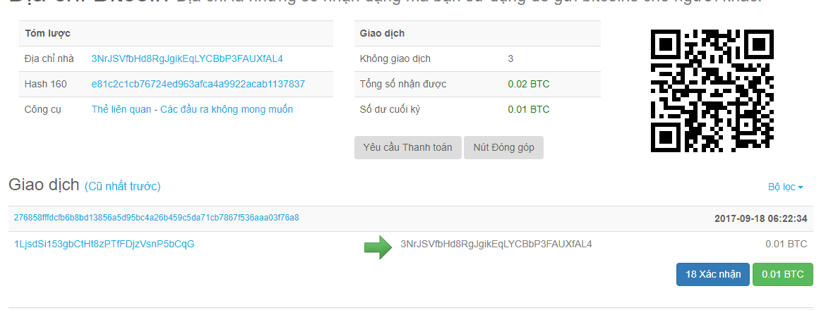Open the Thẻ liên quan link

[121, 109]
